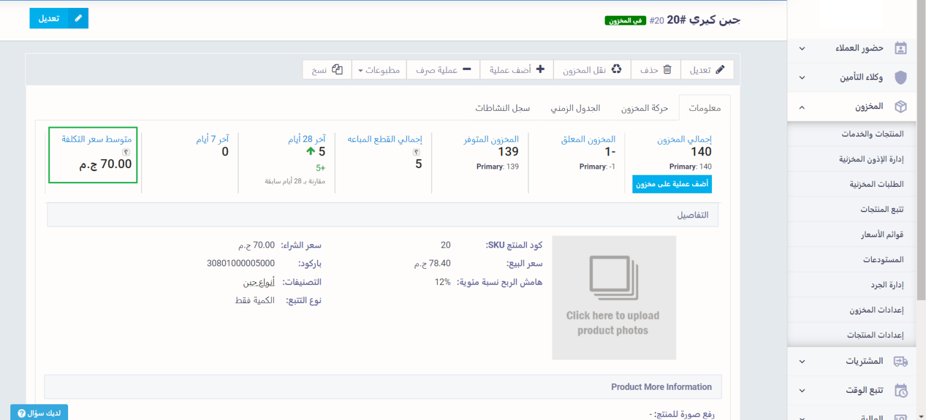
Task: Expand the حضور العملاء sidebar section
Action: tap(801, 48)
